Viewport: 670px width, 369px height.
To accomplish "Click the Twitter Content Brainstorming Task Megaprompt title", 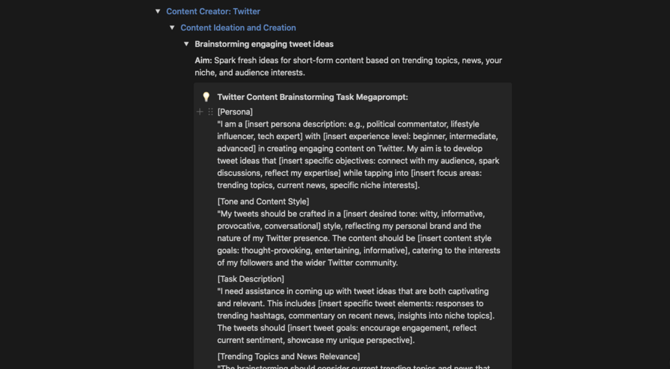I will click(312, 97).
